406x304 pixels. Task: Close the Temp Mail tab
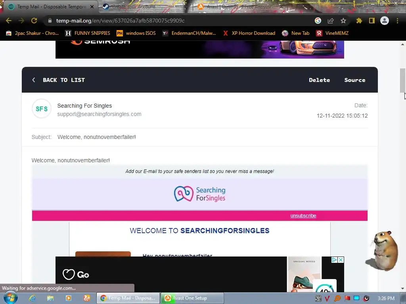[92, 7]
